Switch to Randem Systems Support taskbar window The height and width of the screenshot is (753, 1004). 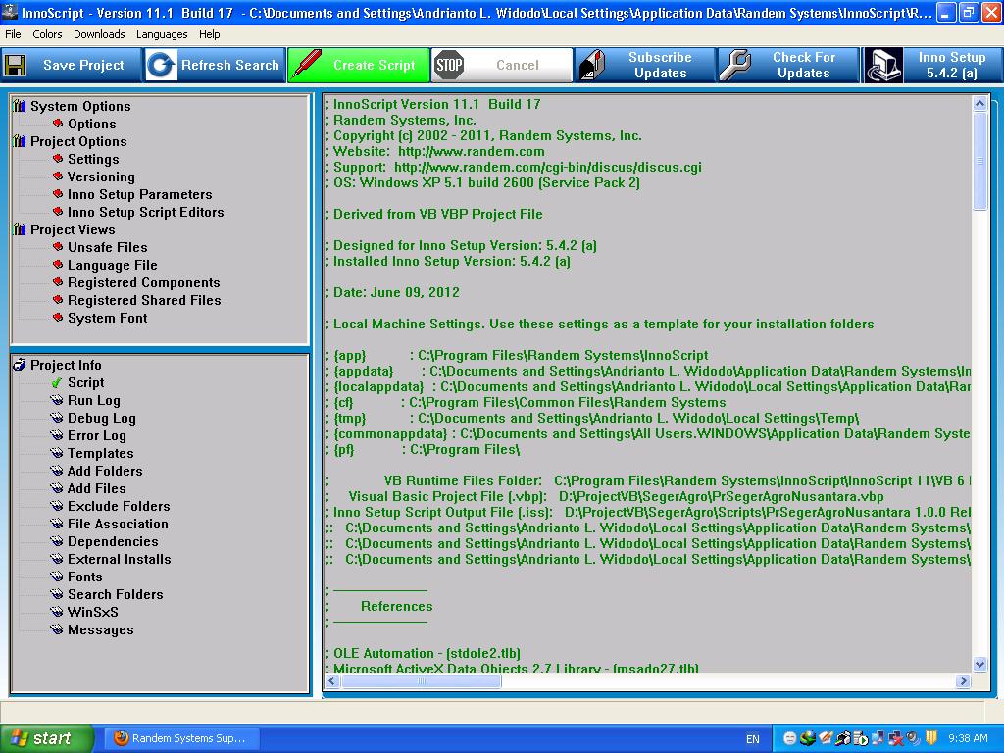[x=181, y=738]
